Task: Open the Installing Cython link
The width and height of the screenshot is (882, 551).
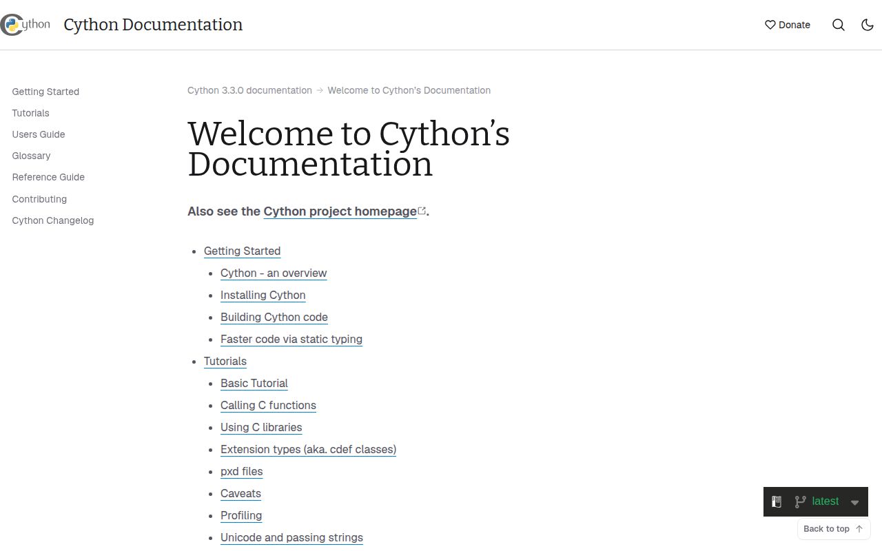Action: click(x=263, y=295)
